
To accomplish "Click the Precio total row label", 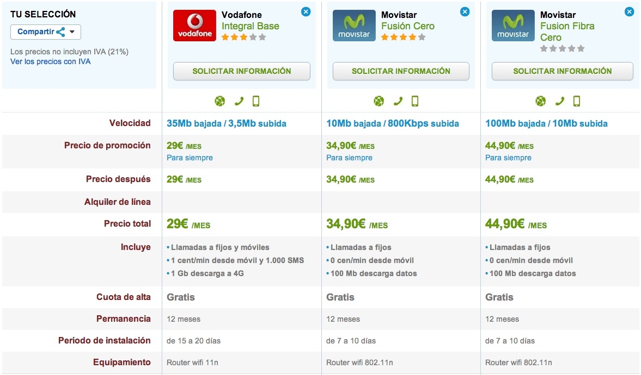I will coord(127,223).
